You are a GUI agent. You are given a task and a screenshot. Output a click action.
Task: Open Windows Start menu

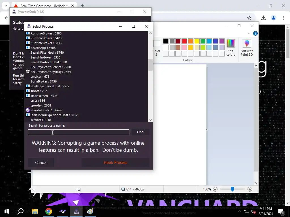[x=7, y=211]
